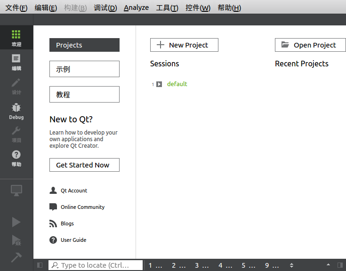Open the output panes selector arrows
This screenshot has height=271, width=346.
tap(291, 265)
